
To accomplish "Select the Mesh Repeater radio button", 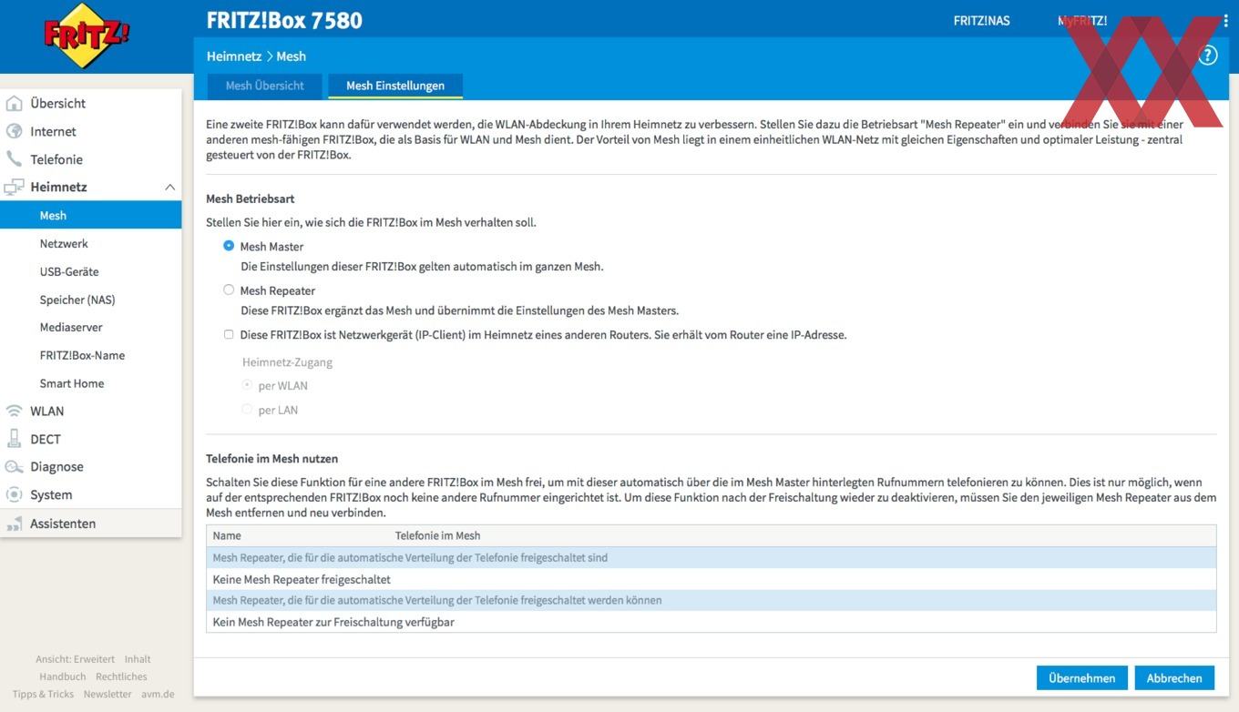I will click(229, 290).
